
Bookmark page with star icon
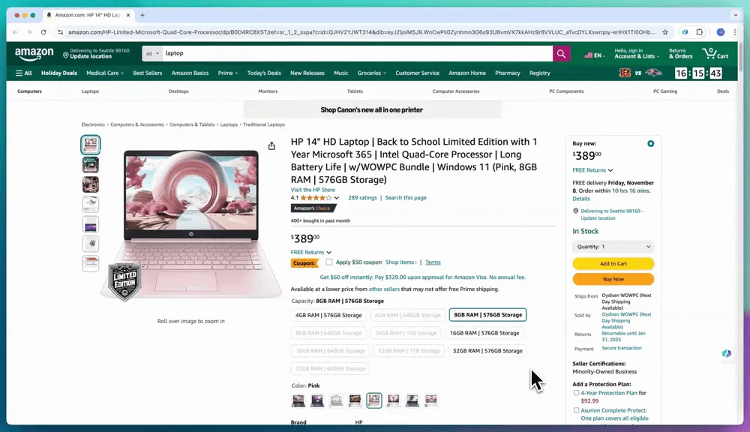click(x=664, y=32)
